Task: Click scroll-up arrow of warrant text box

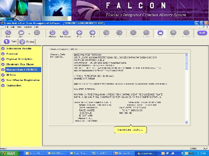Action: coord(186,55)
